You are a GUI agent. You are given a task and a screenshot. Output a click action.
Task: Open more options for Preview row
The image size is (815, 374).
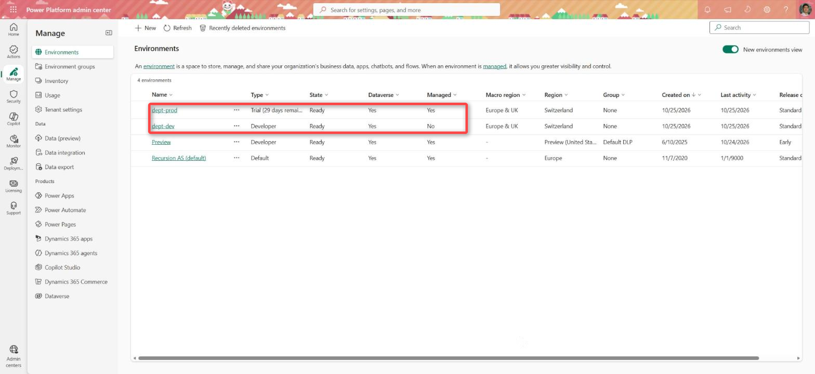pyautogui.click(x=236, y=142)
